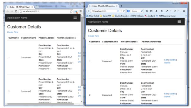Open navbar hamburger toggle in Chrome page
This screenshot has width=191, height=108.
pyautogui.click(x=75, y=18)
